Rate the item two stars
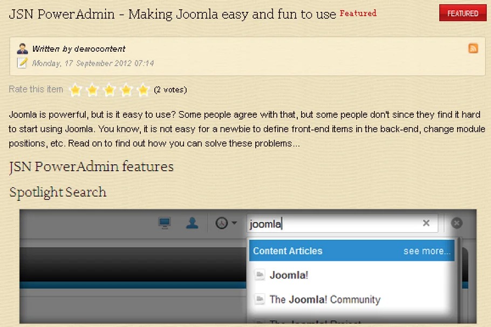 click(x=92, y=90)
